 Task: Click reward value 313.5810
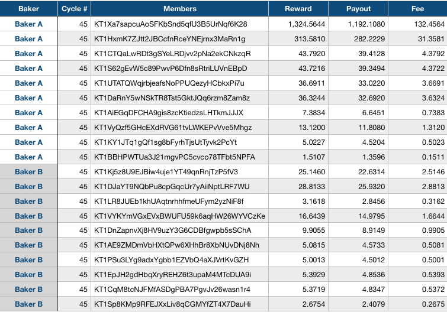pyautogui.click(x=310, y=39)
